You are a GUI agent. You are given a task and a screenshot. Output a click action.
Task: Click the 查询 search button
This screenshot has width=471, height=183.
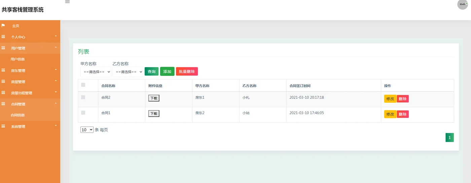pyautogui.click(x=151, y=72)
